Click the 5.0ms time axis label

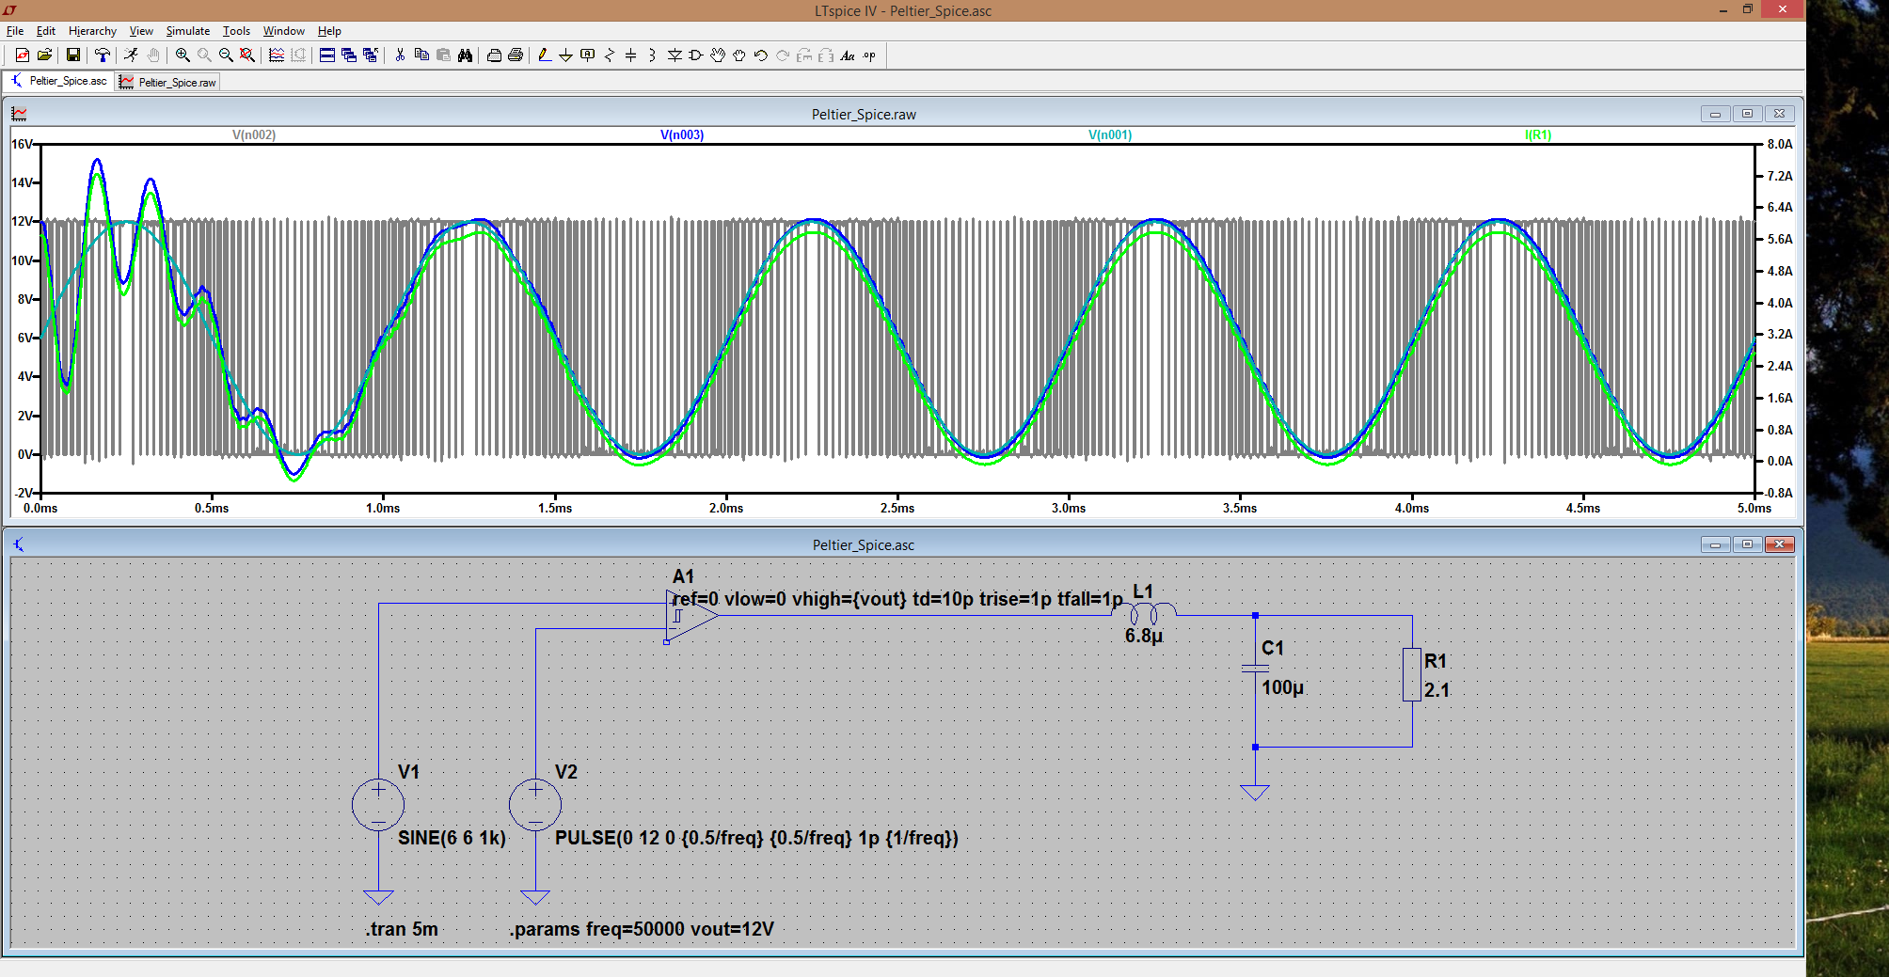click(1754, 508)
